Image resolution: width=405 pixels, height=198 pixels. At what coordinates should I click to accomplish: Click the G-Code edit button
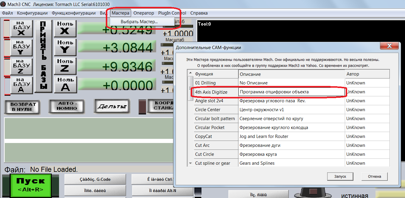[95, 179]
